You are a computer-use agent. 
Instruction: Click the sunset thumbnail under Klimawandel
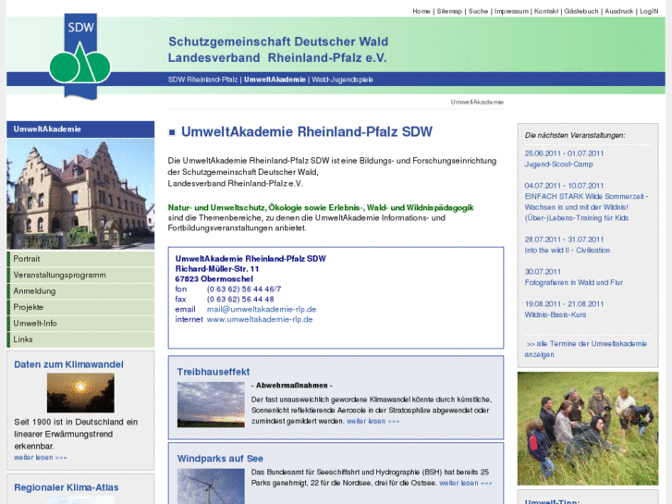click(80, 392)
